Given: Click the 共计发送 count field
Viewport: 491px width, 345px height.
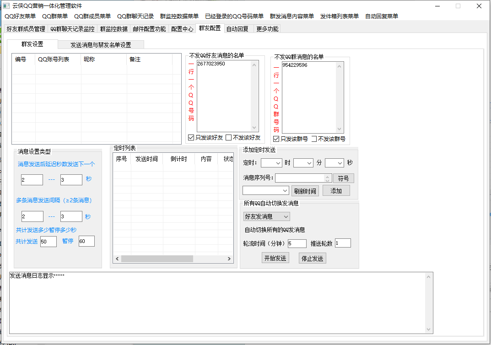Looking at the screenshot, I should tap(49, 242).
